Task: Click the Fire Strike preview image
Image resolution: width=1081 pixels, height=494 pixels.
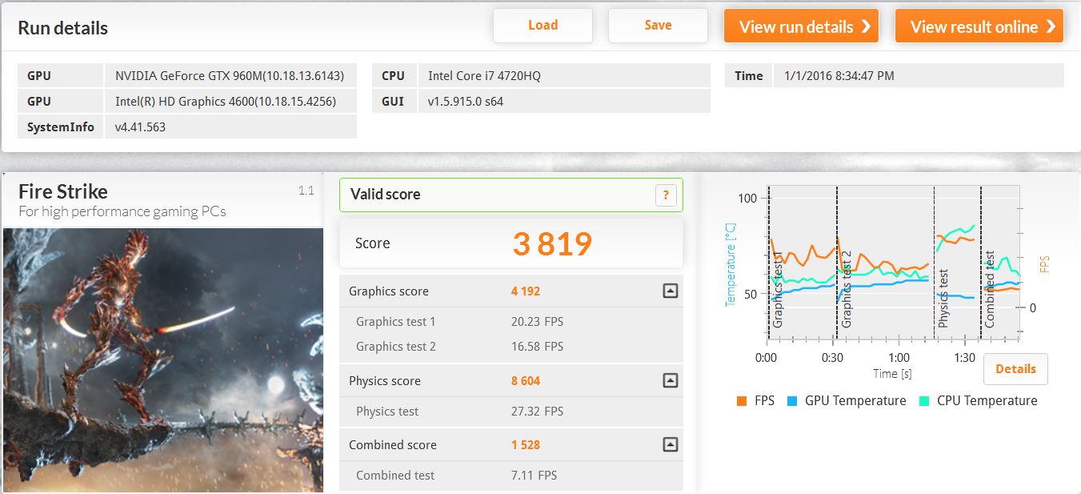Action: (x=162, y=360)
